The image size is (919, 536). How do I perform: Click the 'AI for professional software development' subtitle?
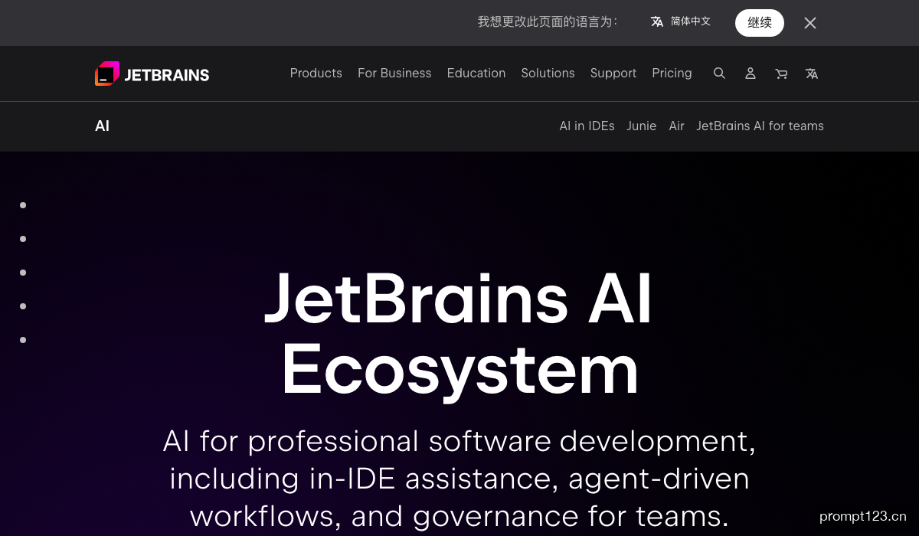point(459,479)
